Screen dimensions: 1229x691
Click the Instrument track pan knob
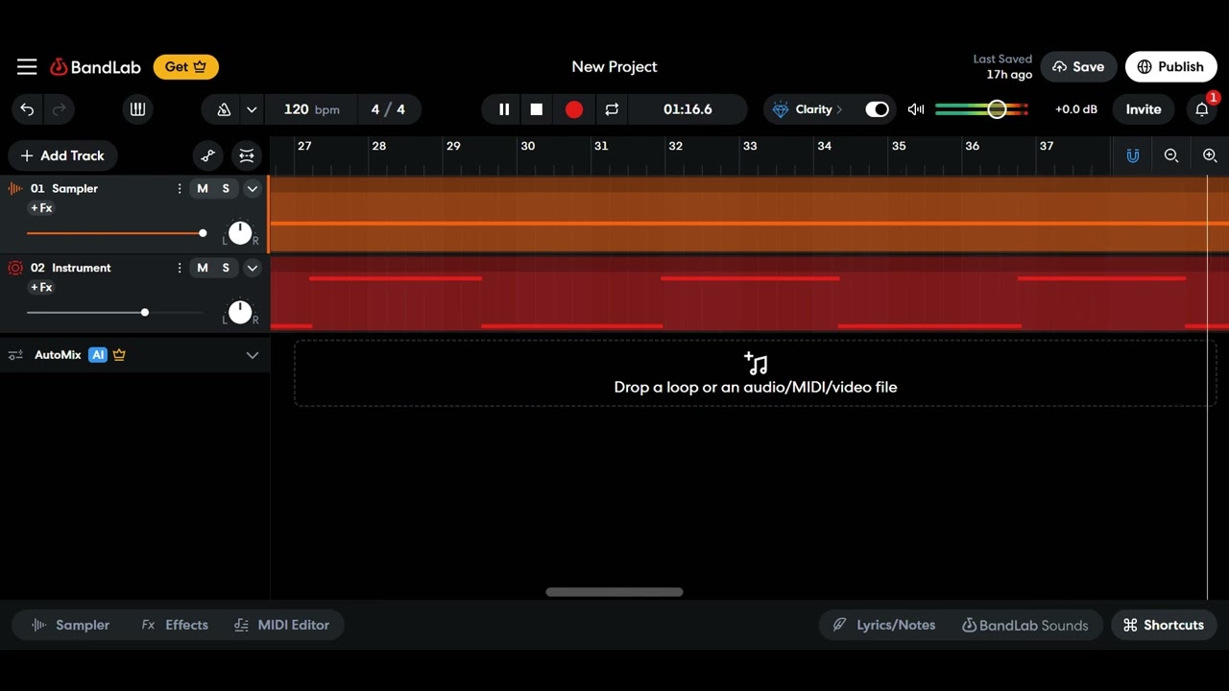click(x=240, y=312)
